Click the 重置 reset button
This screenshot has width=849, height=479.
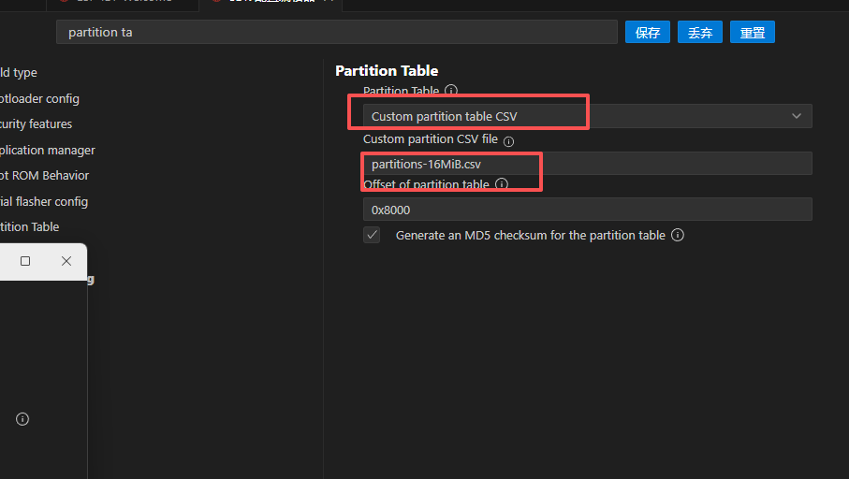tap(752, 33)
